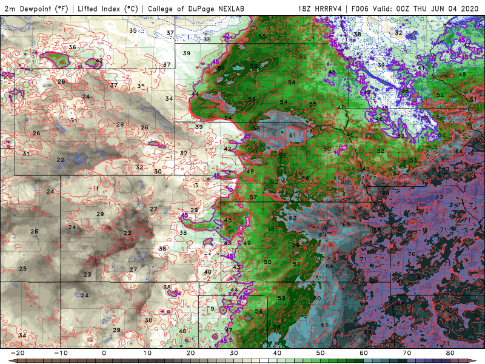Click the '40' label on the color scale
Screen dimensions: 485x364
click(277, 353)
